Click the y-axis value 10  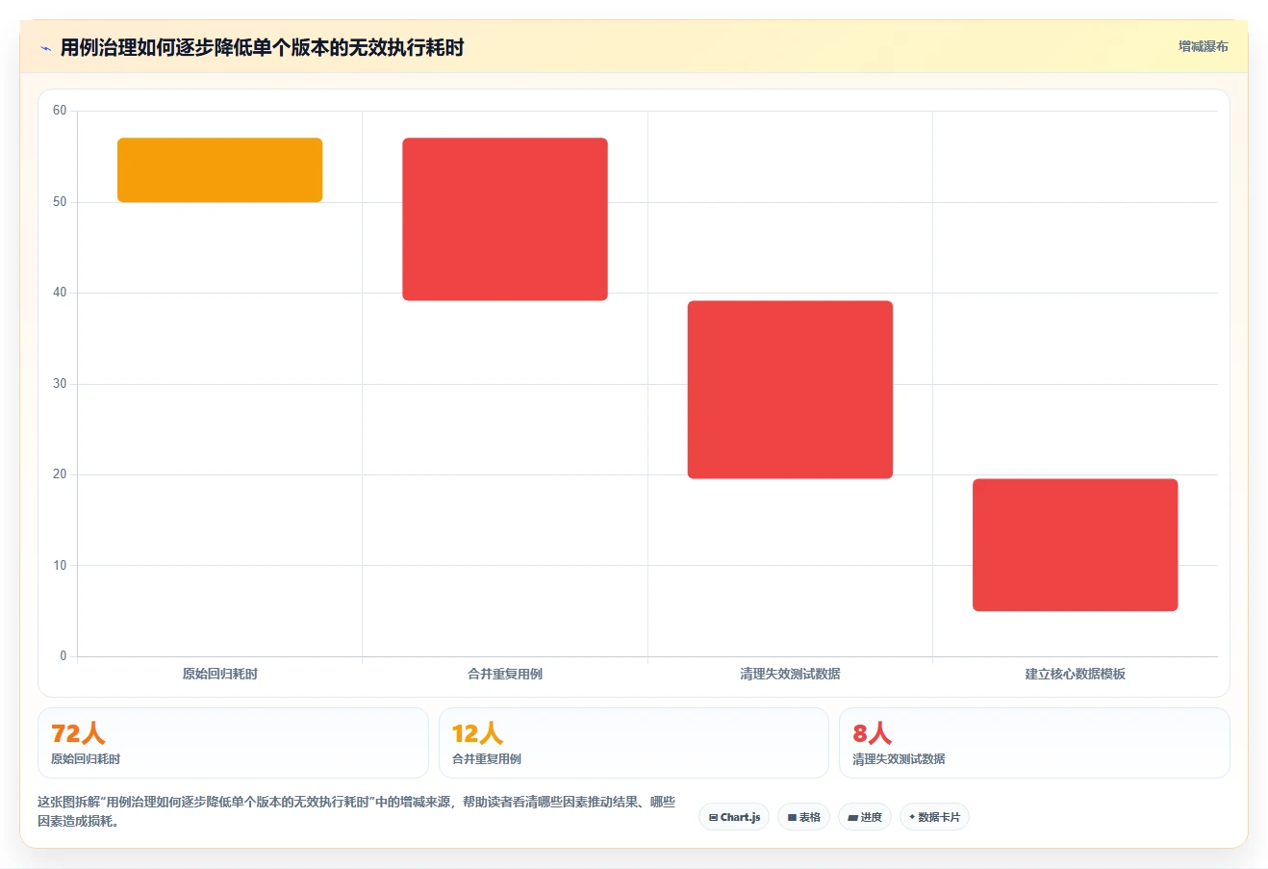(x=60, y=566)
